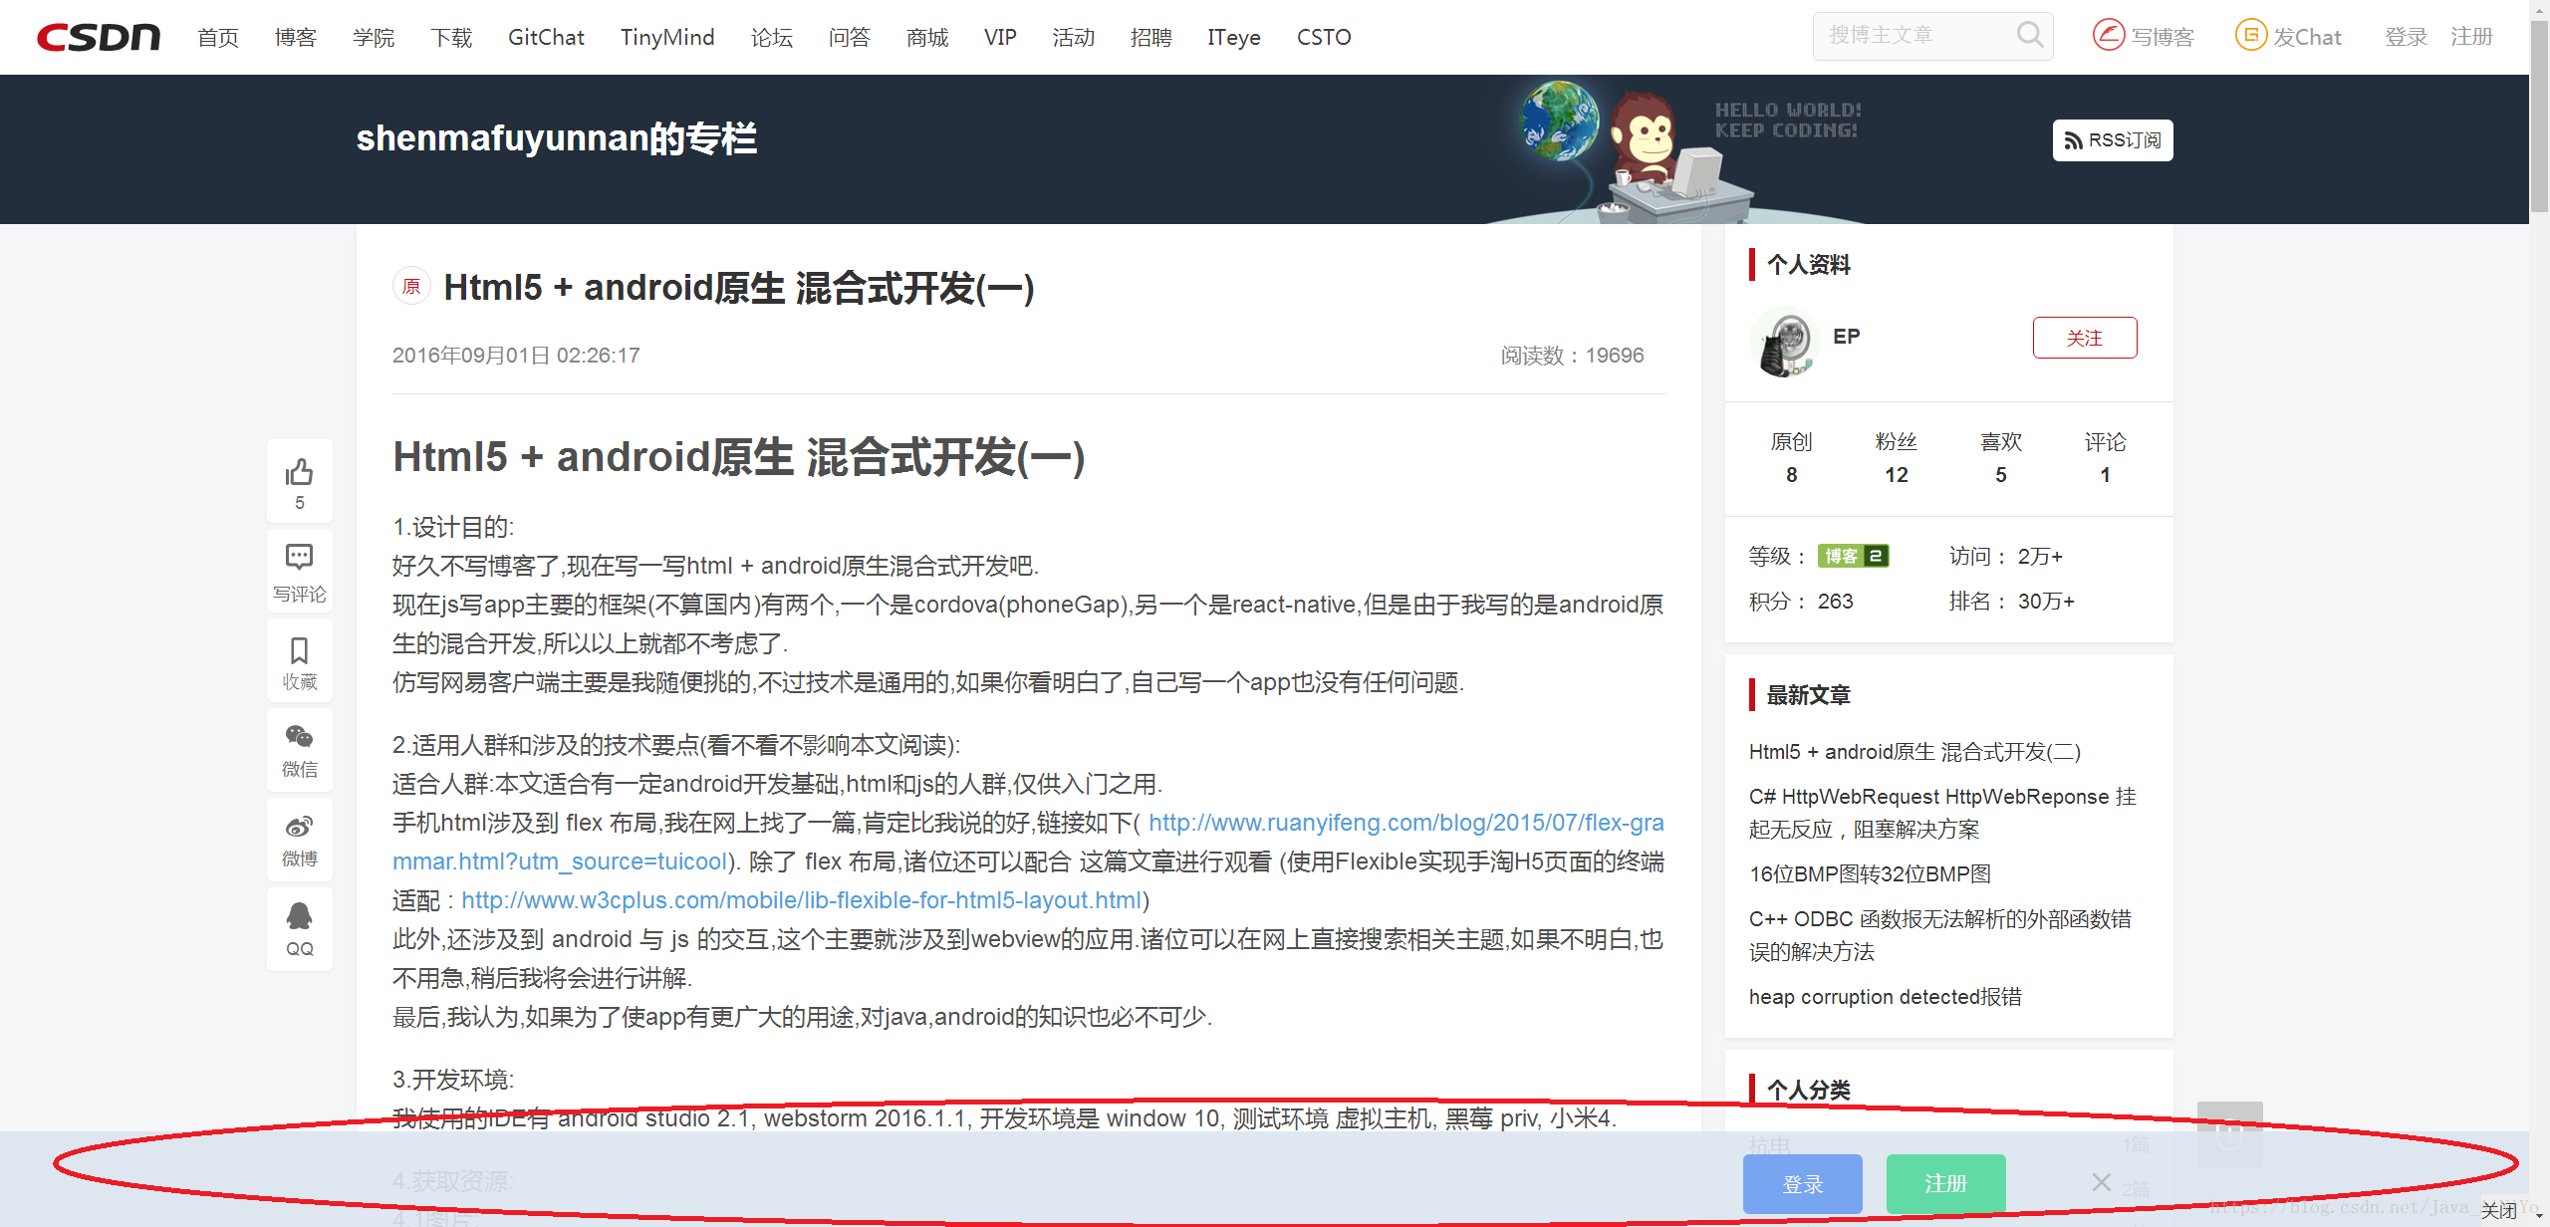The image size is (2550, 1227).
Task: Share to Weibo icon
Action: (299, 827)
